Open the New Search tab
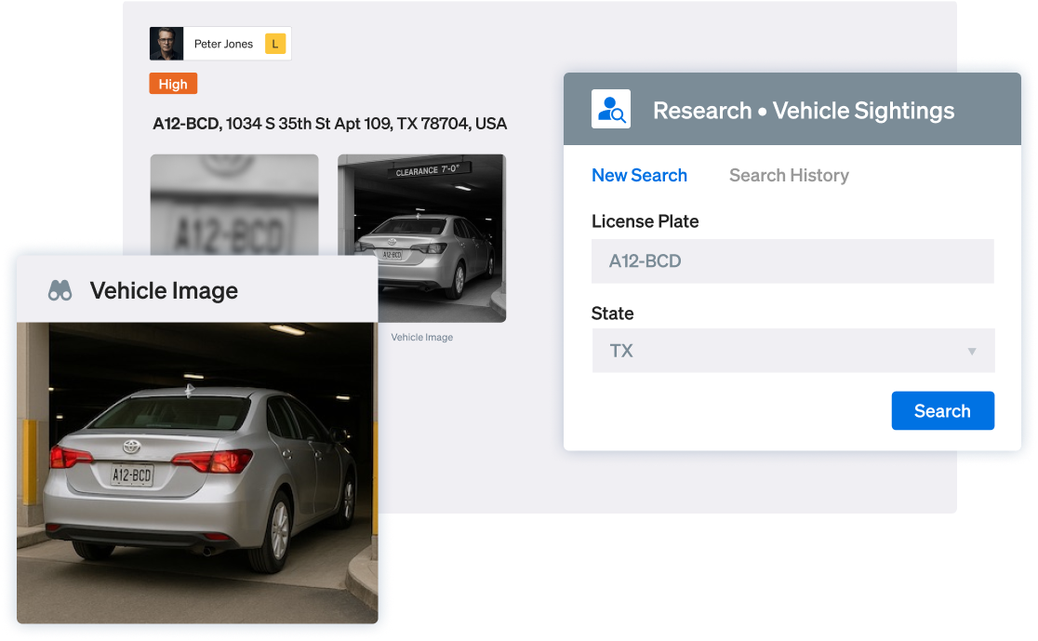The height and width of the screenshot is (641, 1038). pyautogui.click(x=639, y=176)
